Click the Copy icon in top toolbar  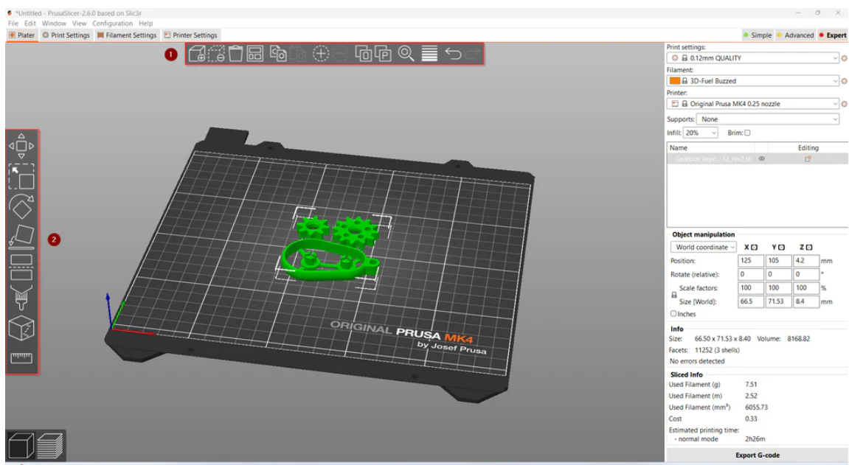click(278, 54)
